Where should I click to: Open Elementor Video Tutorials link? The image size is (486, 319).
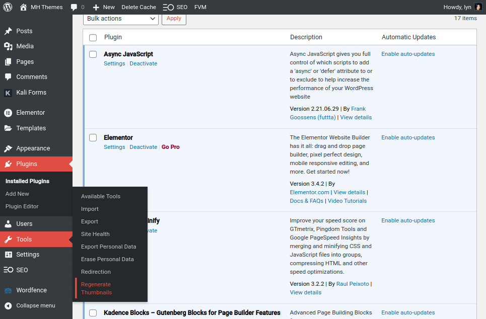347,201
